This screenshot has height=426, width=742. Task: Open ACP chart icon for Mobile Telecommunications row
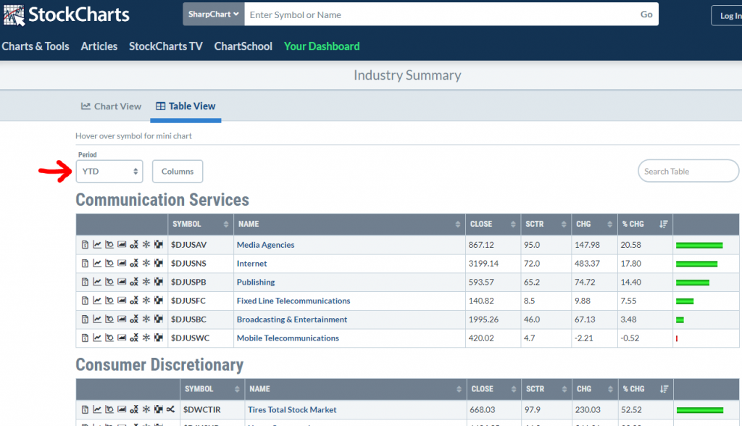pyautogui.click(x=109, y=338)
